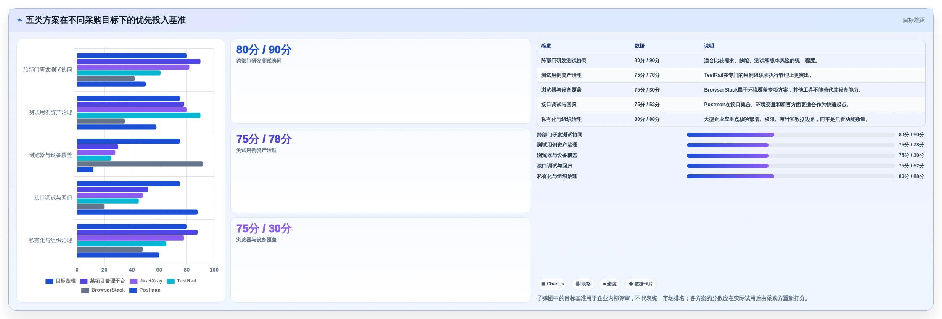
Task: Click the TestRail description in table
Action: click(x=759, y=76)
